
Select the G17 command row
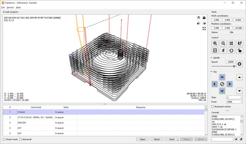coord(104,128)
